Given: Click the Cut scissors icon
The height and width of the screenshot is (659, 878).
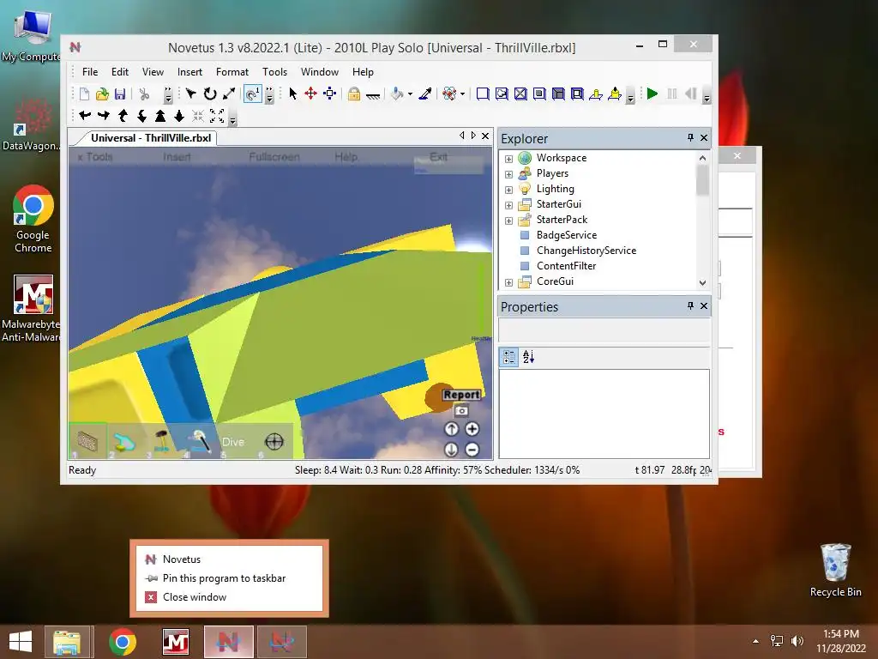Looking at the screenshot, I should click(144, 94).
